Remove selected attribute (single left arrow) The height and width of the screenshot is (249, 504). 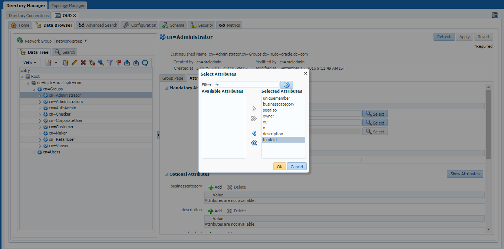[254, 133]
